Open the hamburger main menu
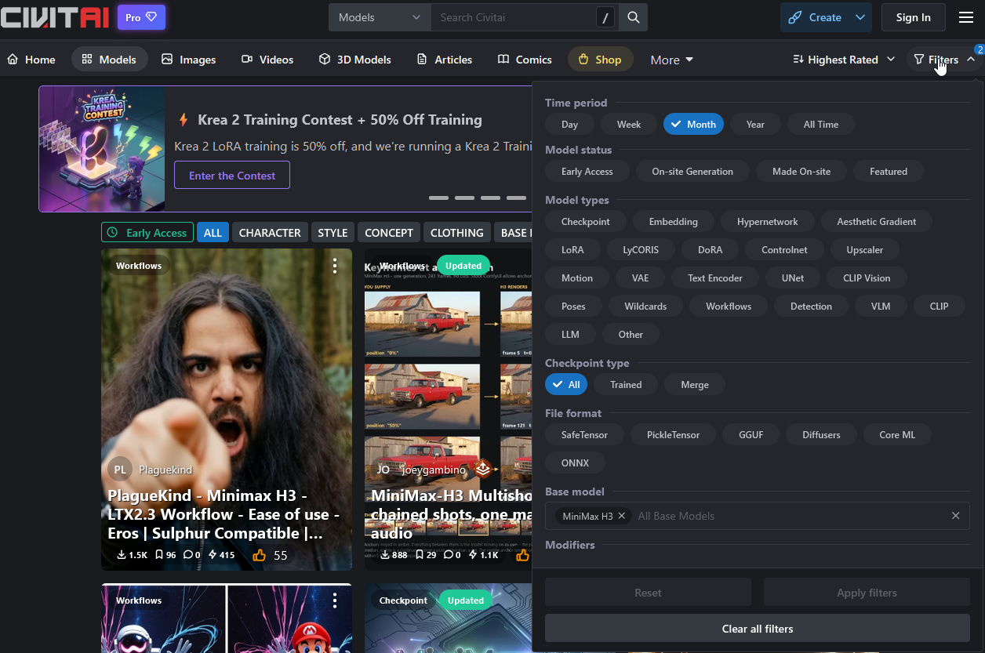985x653 pixels. point(965,17)
